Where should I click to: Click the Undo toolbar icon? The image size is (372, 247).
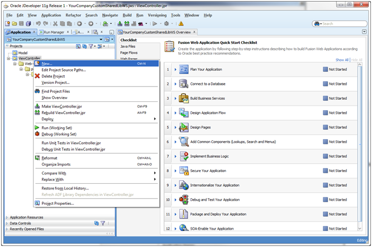point(38,24)
